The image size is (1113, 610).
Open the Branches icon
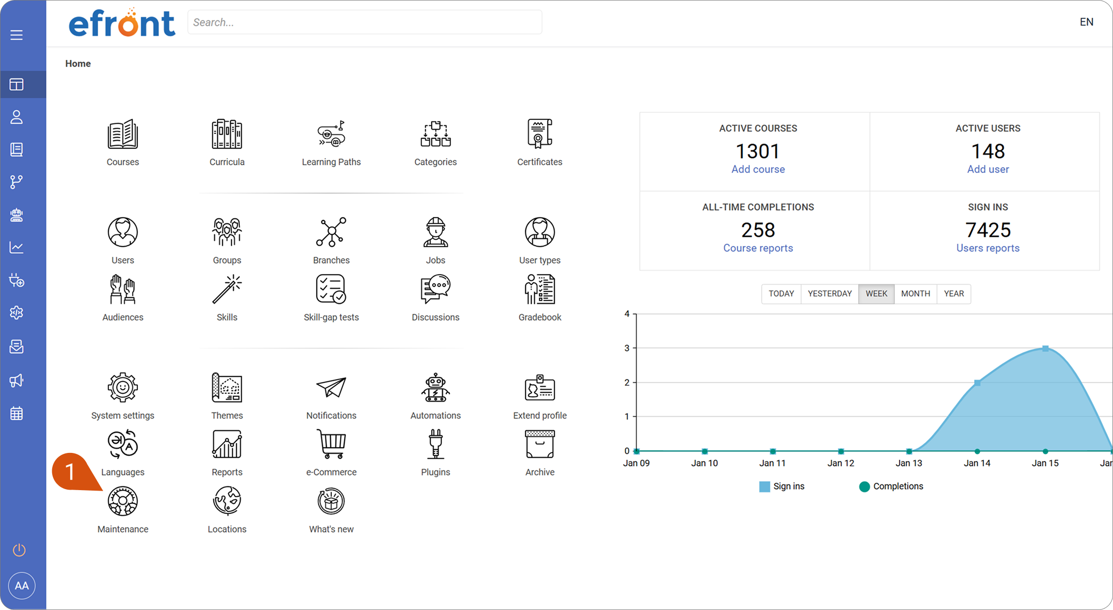tap(331, 232)
